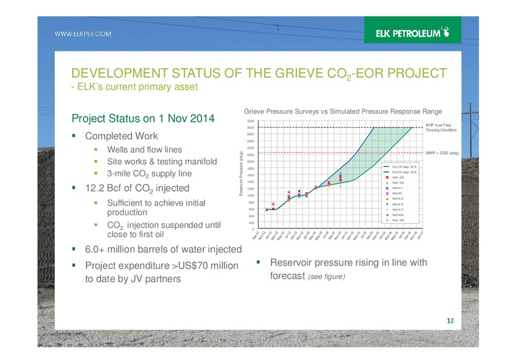Select the purple X marker for Well #11 in legend
This screenshot has height=364, width=516.
[x=387, y=188]
